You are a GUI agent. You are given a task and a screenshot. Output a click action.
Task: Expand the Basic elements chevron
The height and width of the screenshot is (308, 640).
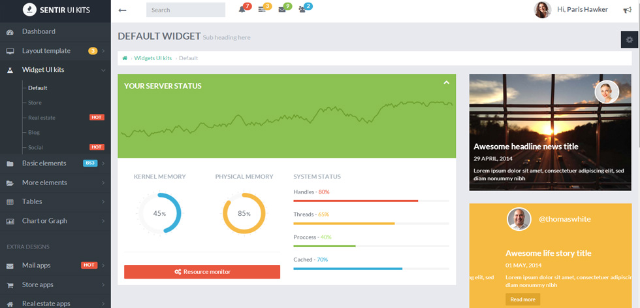[103, 163]
